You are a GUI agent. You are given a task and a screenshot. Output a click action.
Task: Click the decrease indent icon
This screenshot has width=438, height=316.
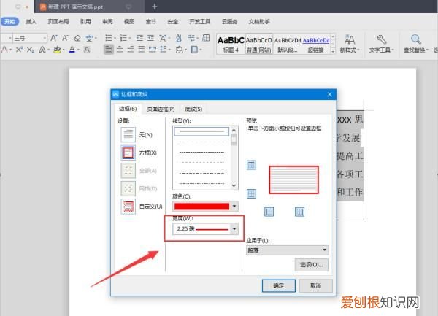[x=139, y=38]
